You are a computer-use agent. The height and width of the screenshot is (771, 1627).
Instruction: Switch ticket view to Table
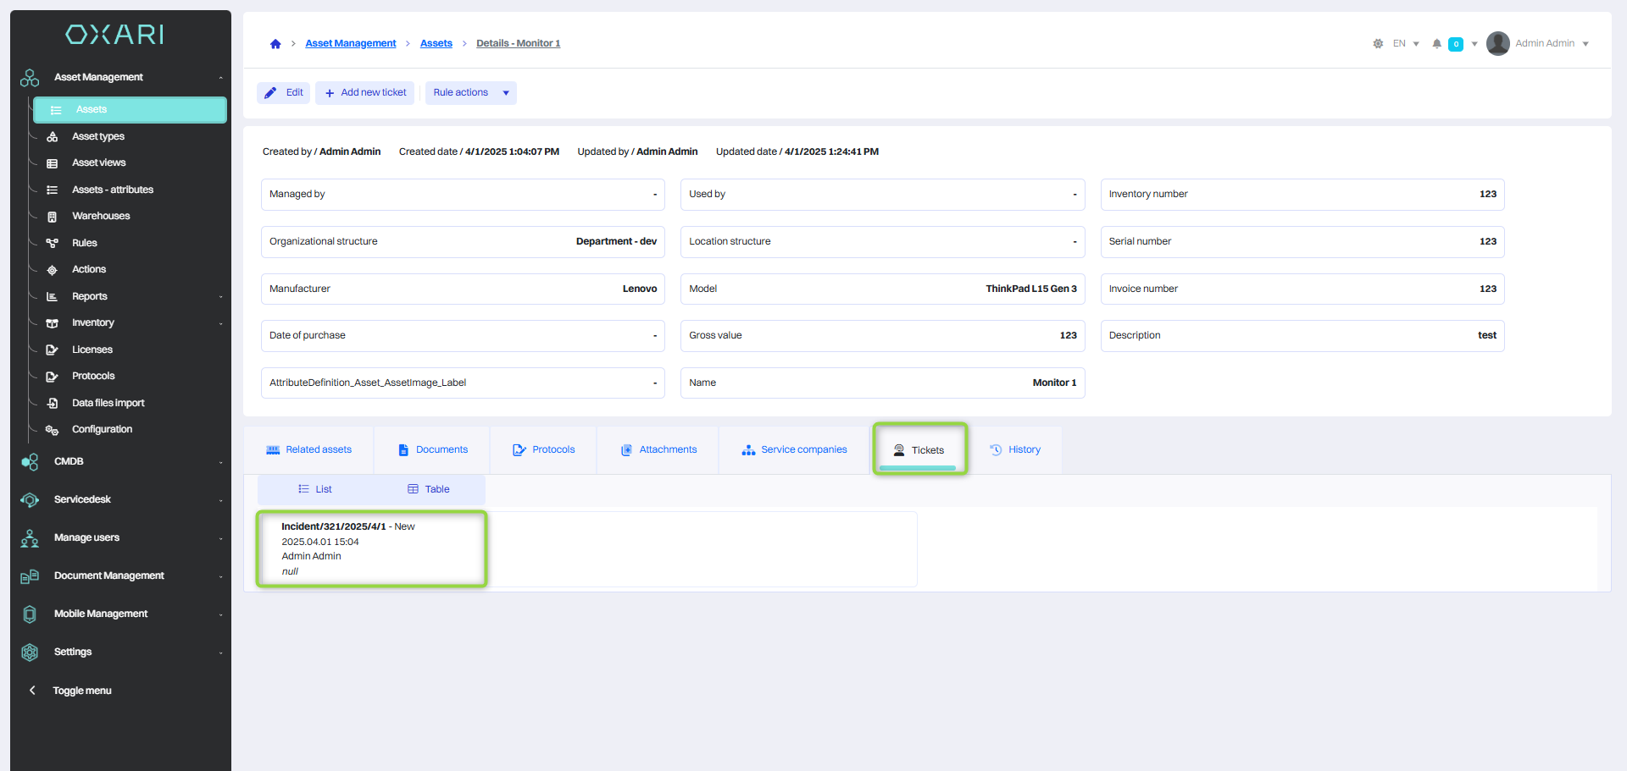click(x=429, y=489)
